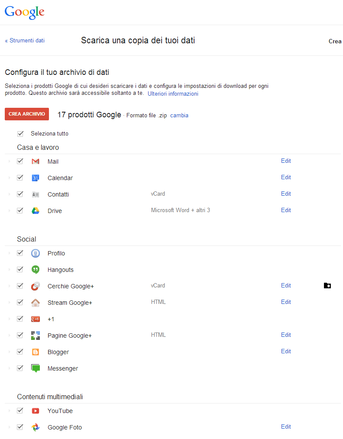Viewport: 343px width, 439px height.
Task: Edit Mail export settings
Action: (286, 161)
